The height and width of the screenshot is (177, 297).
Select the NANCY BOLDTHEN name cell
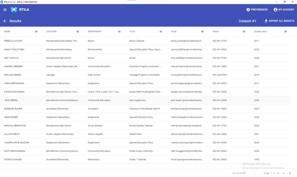coord(14,49)
